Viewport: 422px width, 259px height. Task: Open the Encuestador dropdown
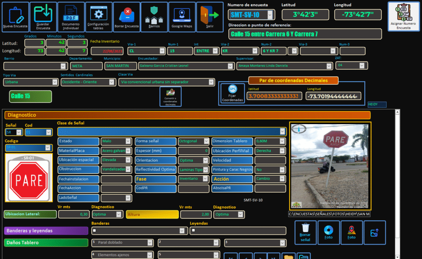coord(230,66)
